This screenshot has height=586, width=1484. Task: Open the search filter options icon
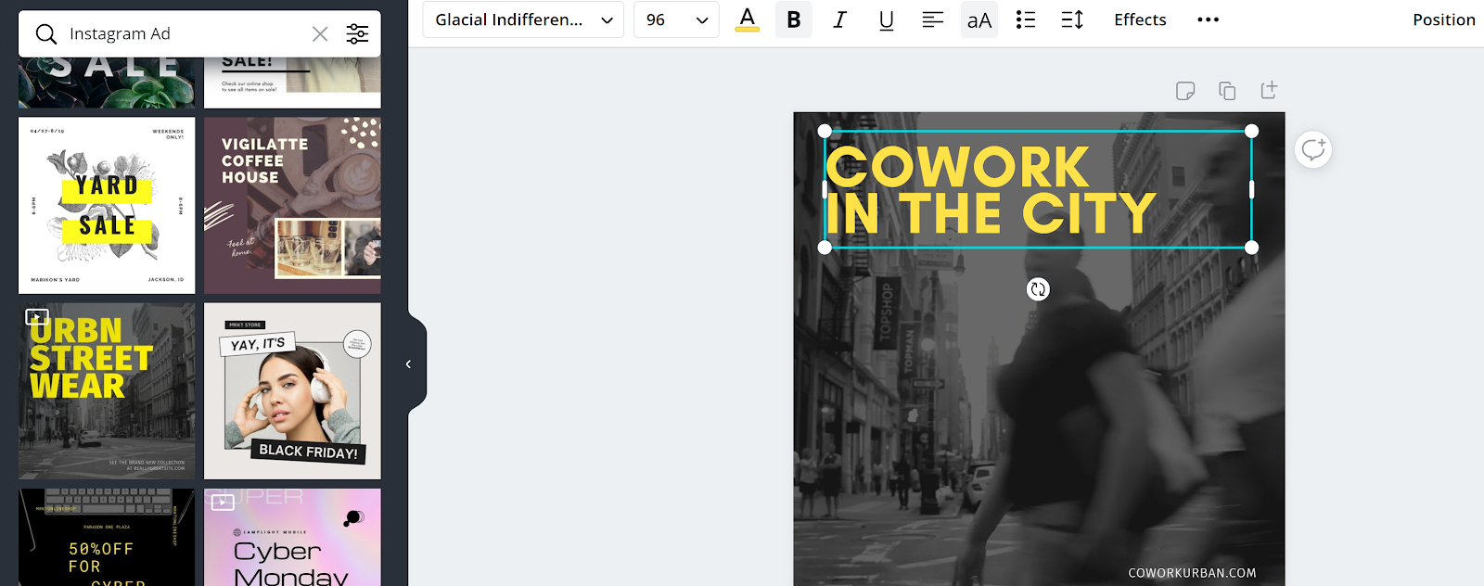pos(357,34)
